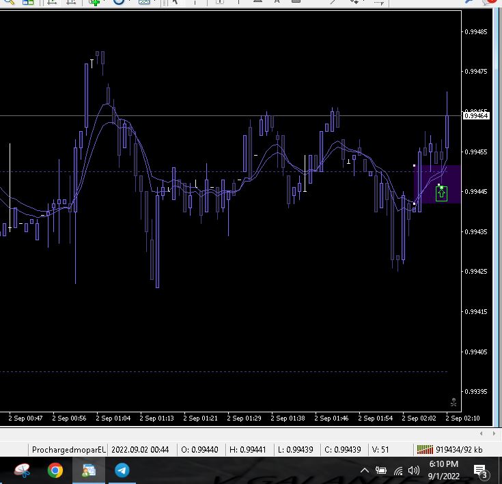Click the 0.99415 price scale label
The width and height of the screenshot is (502, 484).
(476, 311)
